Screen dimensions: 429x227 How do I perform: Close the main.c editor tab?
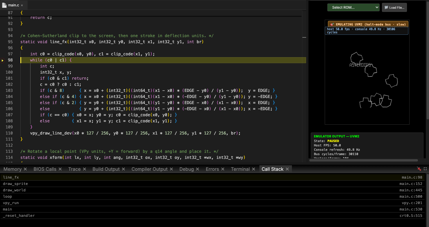coord(22,5)
